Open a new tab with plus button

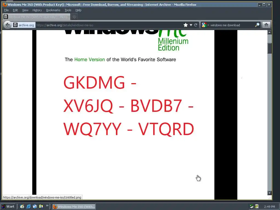(x=74, y=17)
